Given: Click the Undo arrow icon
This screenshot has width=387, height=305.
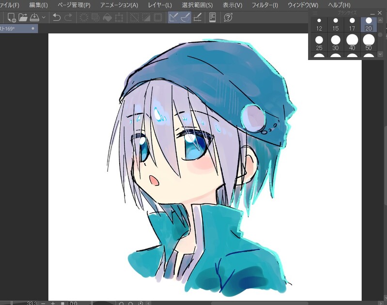Looking at the screenshot, I should tap(57, 17).
